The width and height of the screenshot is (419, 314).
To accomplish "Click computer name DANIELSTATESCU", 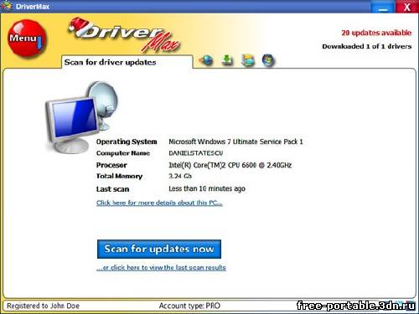I will pyautogui.click(x=196, y=153).
